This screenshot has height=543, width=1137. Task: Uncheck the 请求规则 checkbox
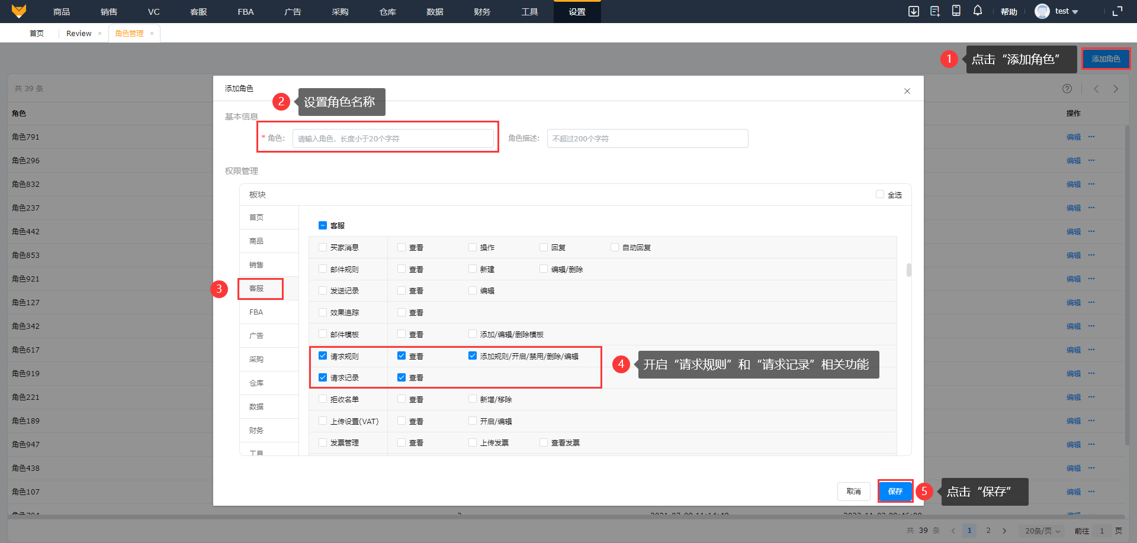point(323,356)
